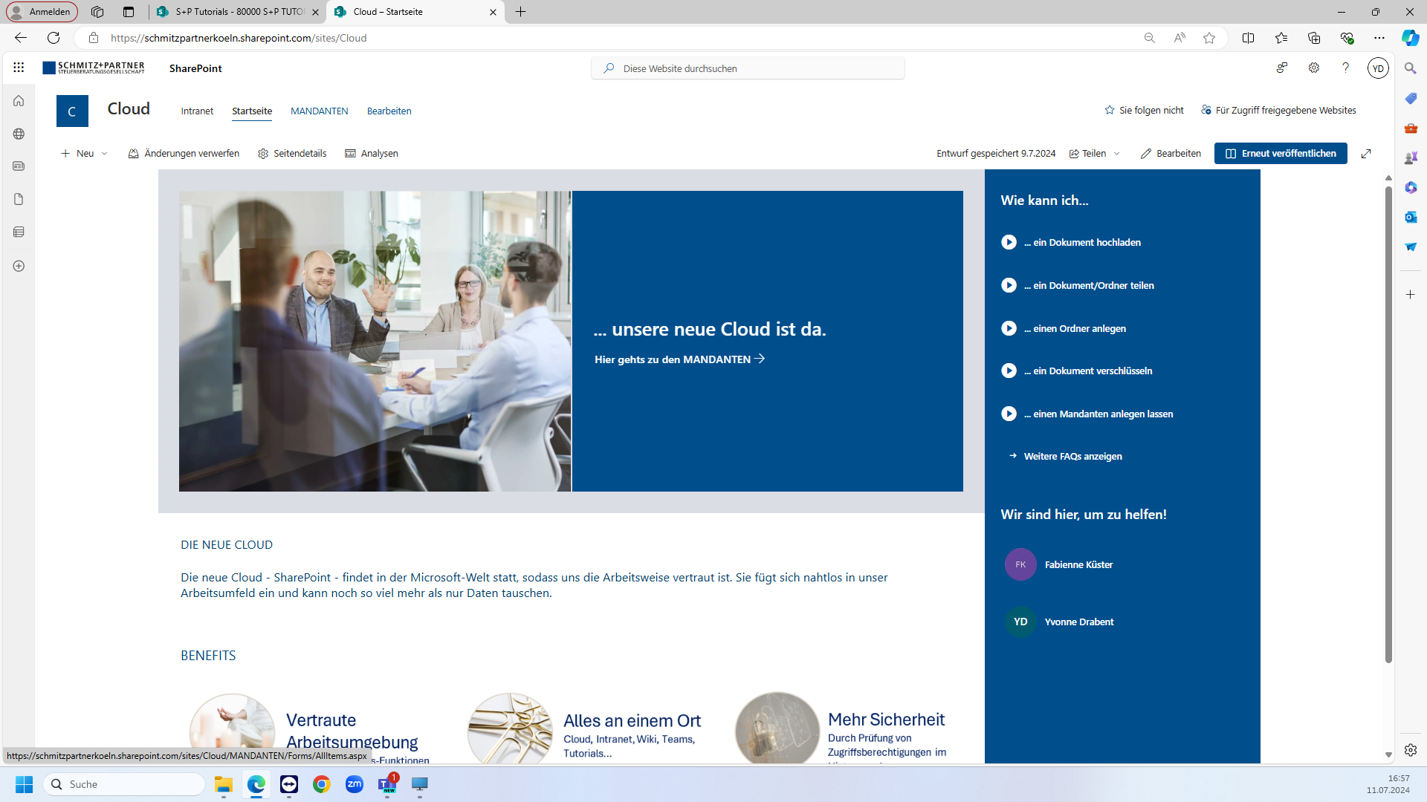Open the help question mark icon
The height and width of the screenshot is (802, 1427).
(x=1345, y=68)
